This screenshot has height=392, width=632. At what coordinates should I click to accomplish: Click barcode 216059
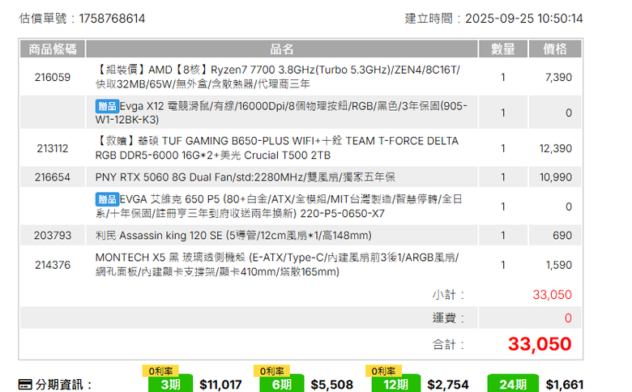point(53,77)
